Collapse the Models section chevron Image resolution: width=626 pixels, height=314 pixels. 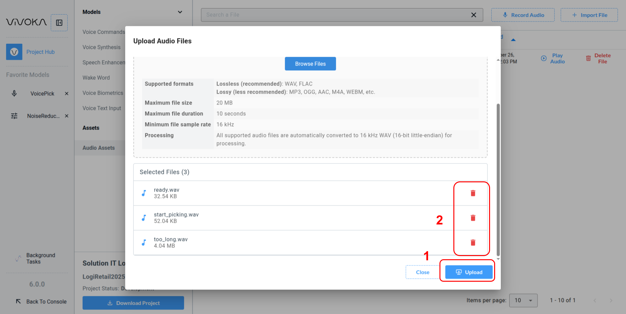pyautogui.click(x=180, y=12)
